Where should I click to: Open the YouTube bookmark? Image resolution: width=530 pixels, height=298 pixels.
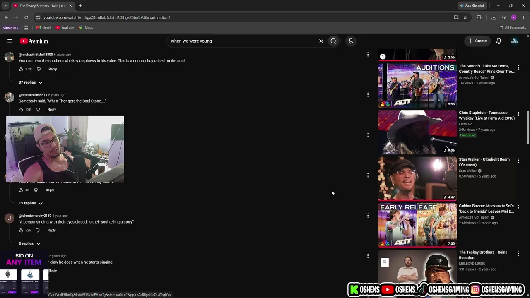coord(65,28)
